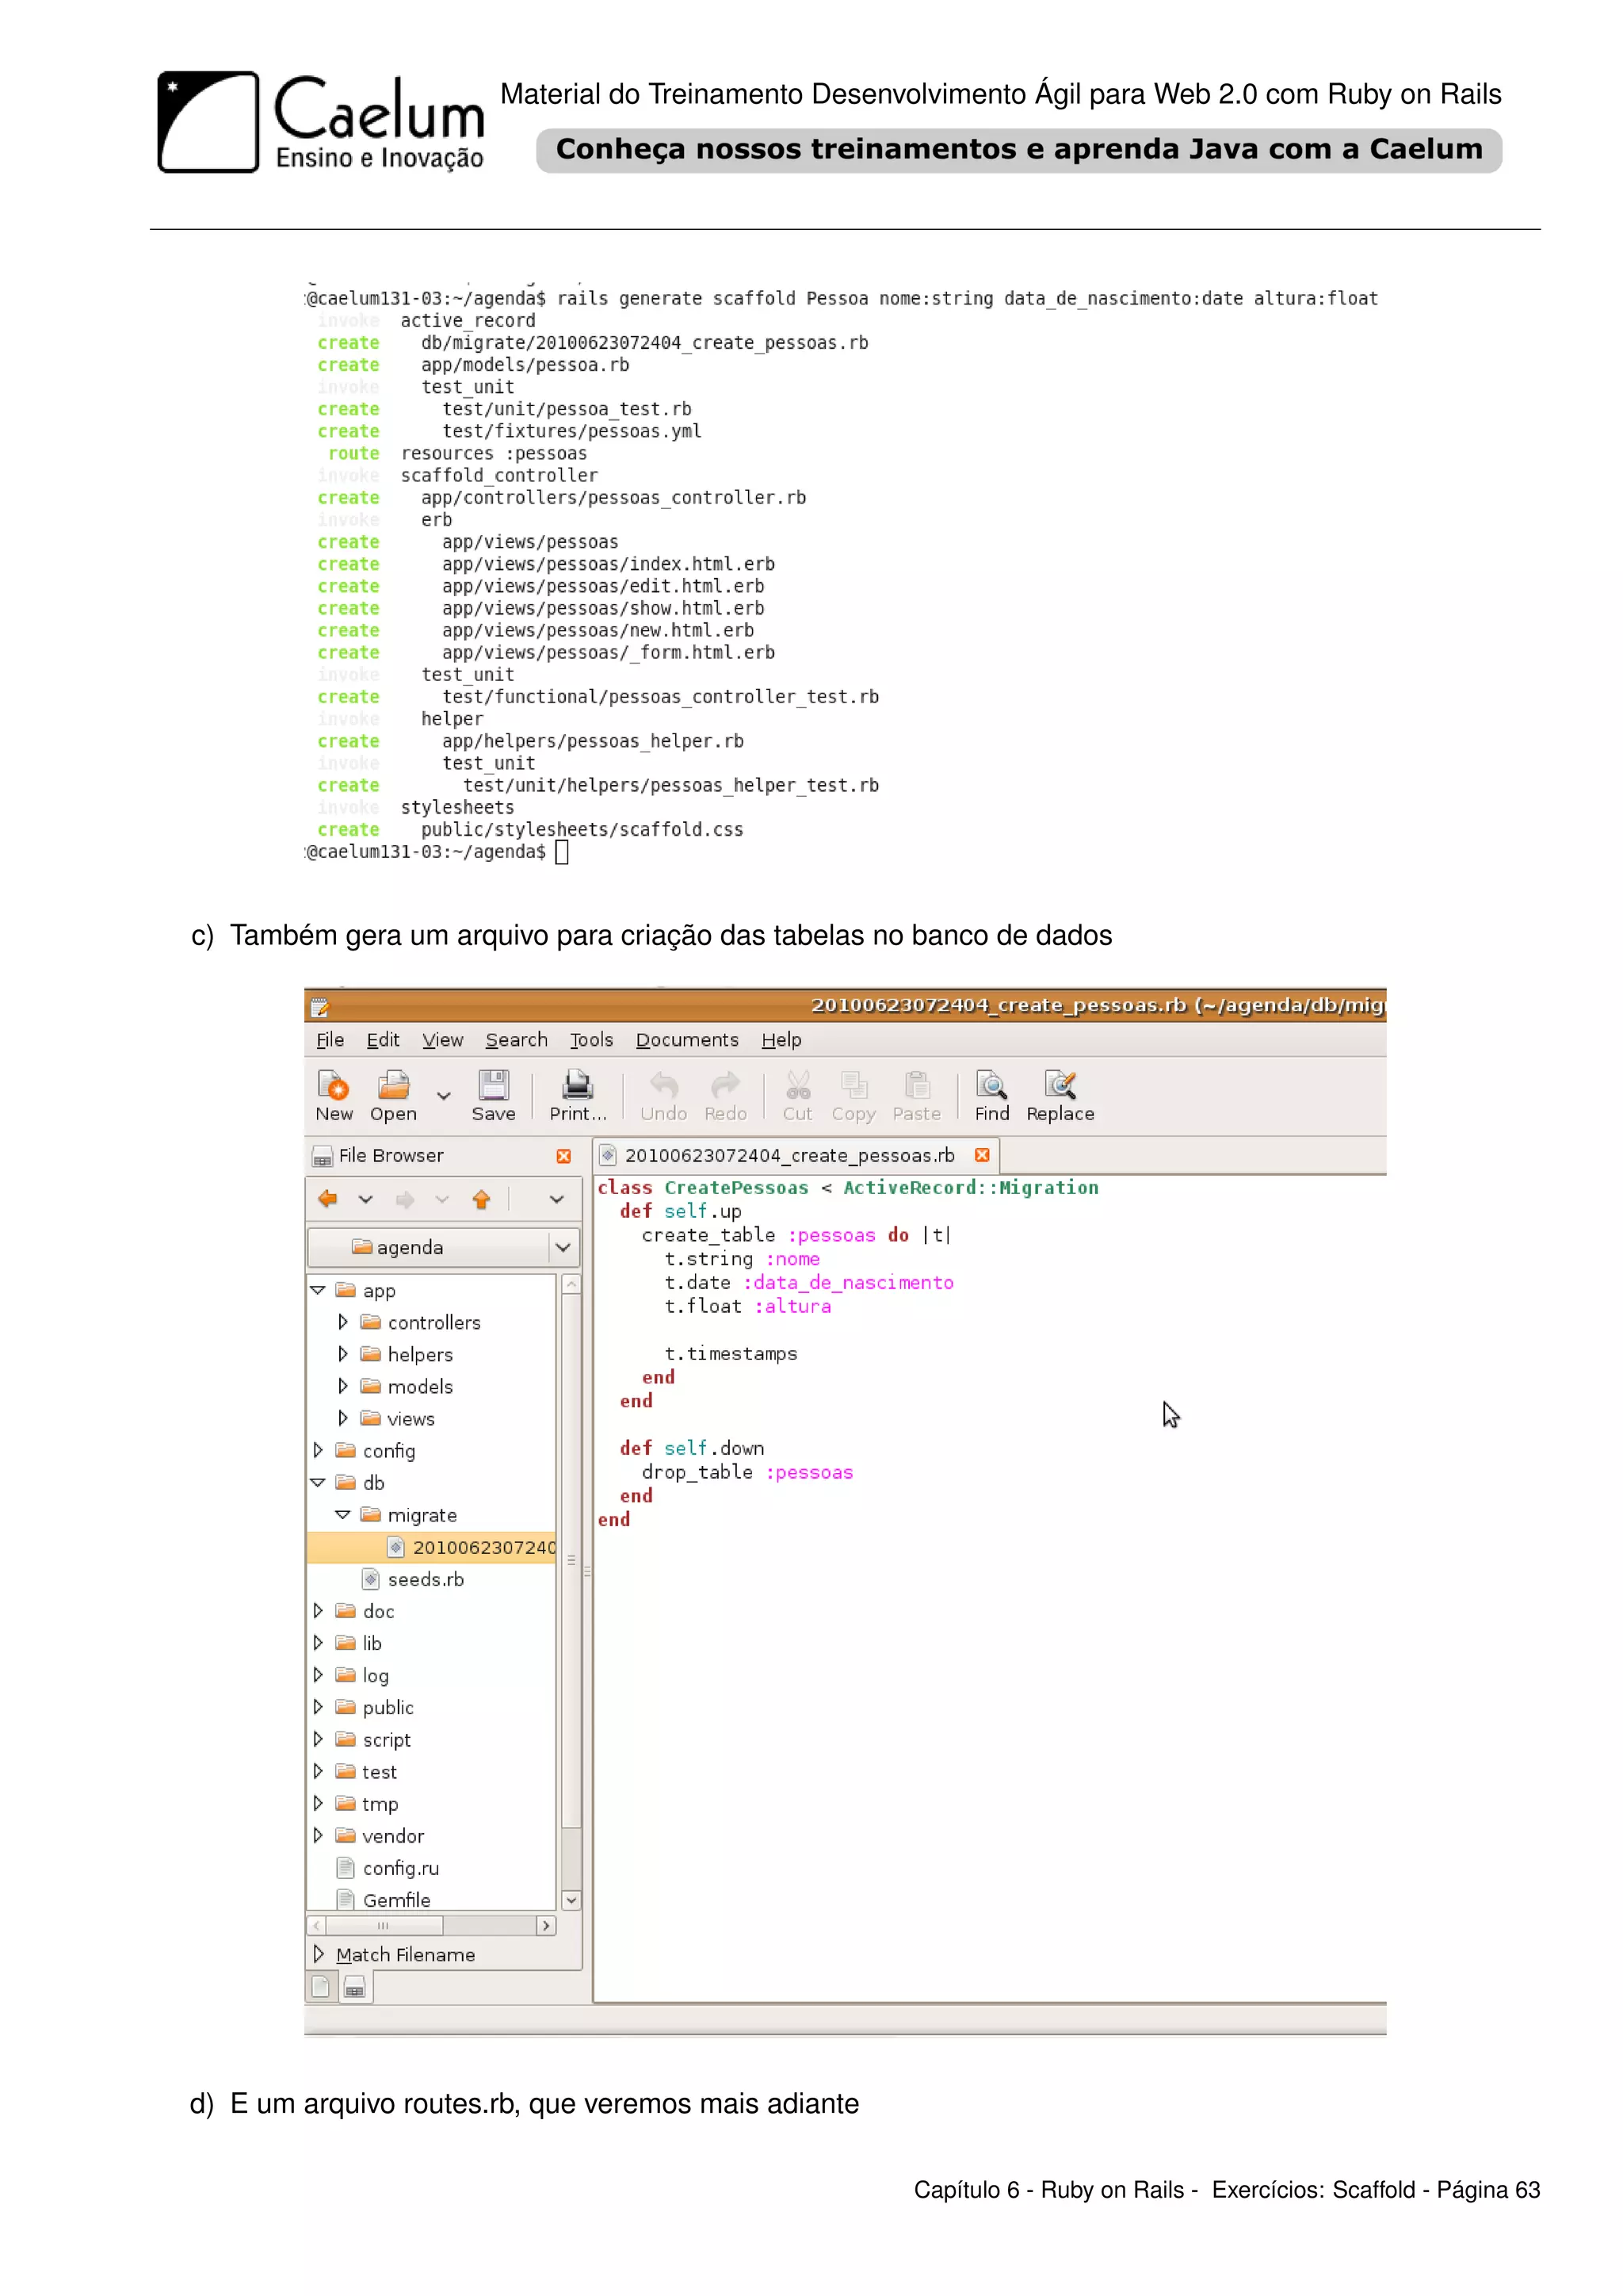Switch to File Browser side pane tab icon
This screenshot has height=2296, width=1623.
(x=355, y=1988)
